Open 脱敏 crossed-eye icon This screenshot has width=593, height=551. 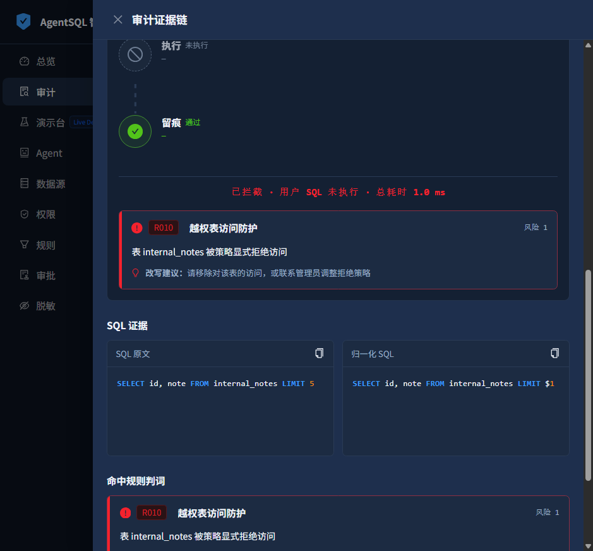click(x=24, y=306)
